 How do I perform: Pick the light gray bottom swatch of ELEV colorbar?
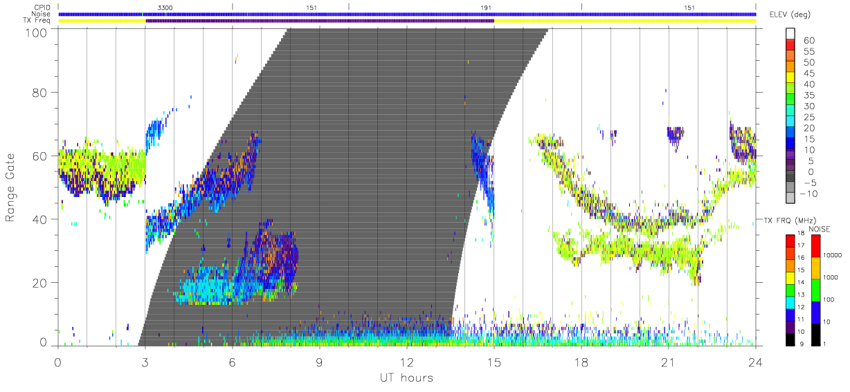pos(791,199)
